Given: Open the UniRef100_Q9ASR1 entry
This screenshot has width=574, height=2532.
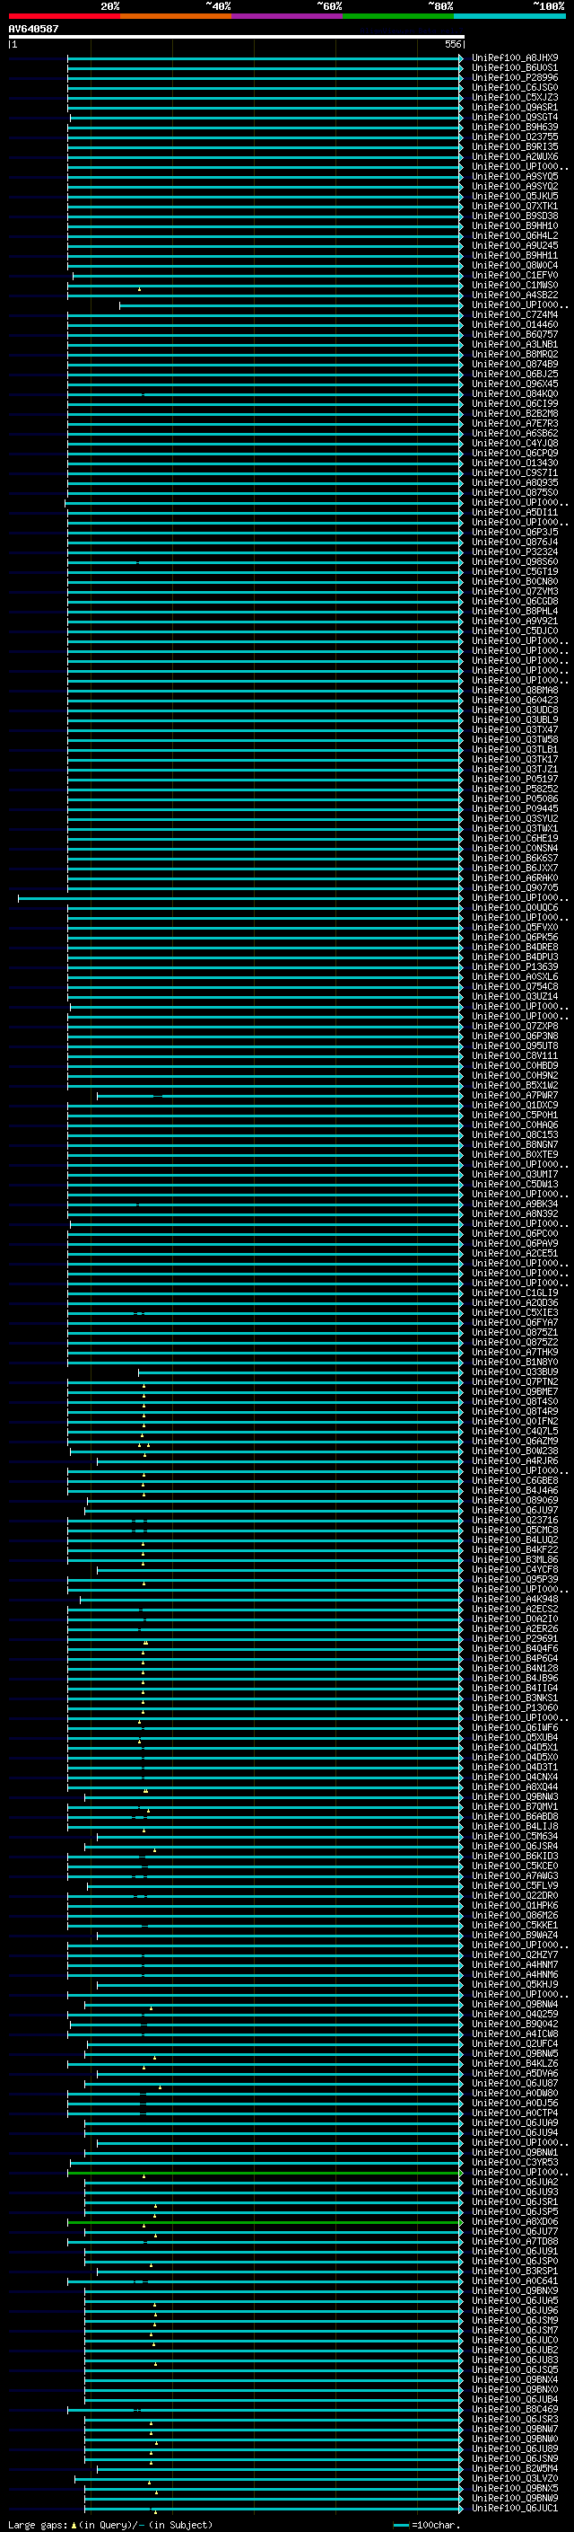Looking at the screenshot, I should [515, 107].
